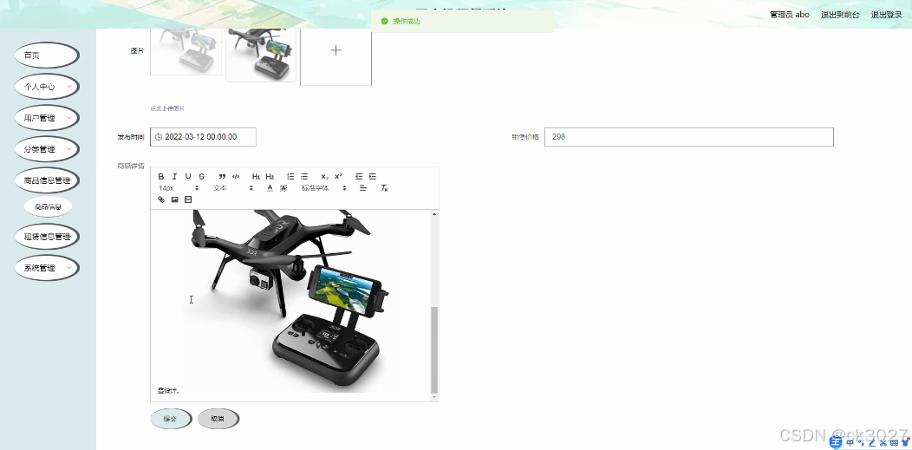This screenshot has width=912, height=450.
Task: Click the editor scrollbar up arrow
Action: pos(434,214)
